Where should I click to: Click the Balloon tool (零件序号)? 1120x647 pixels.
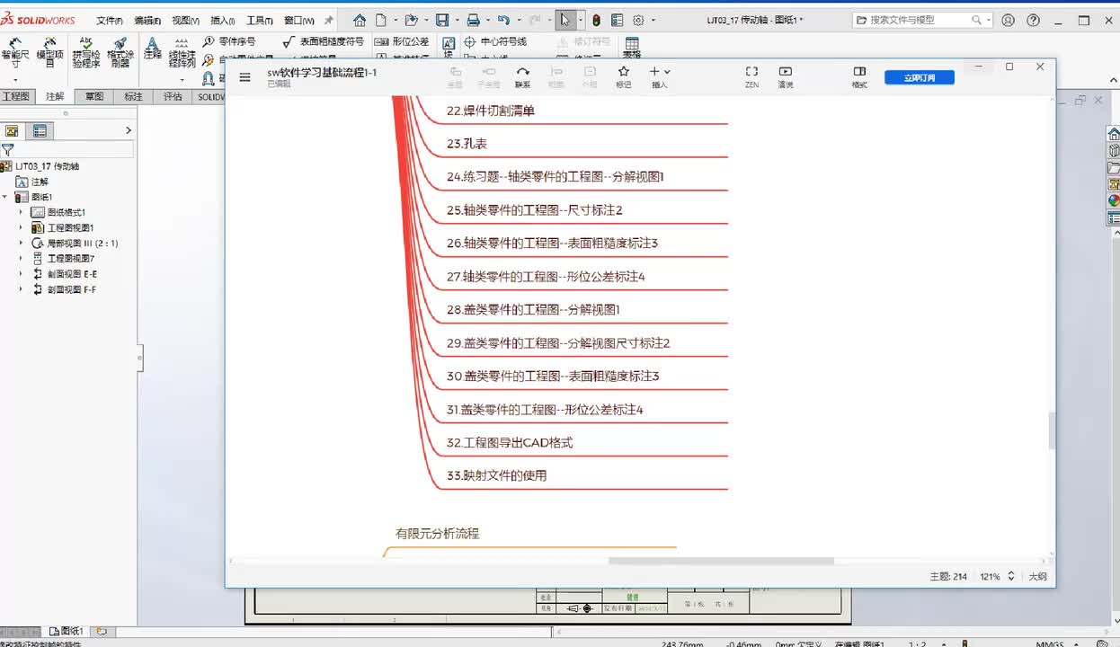229,41
